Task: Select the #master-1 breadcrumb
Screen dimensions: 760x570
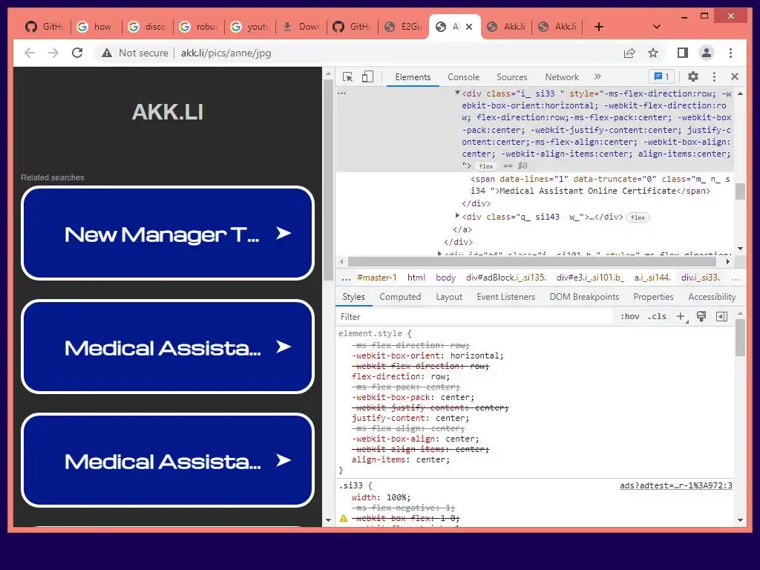Action: pos(376,278)
